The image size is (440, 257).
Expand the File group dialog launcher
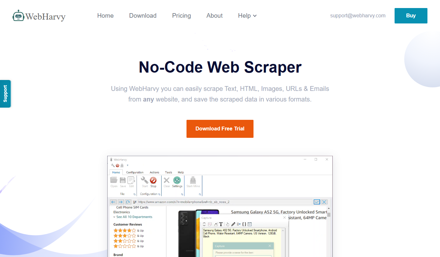coord(134,194)
